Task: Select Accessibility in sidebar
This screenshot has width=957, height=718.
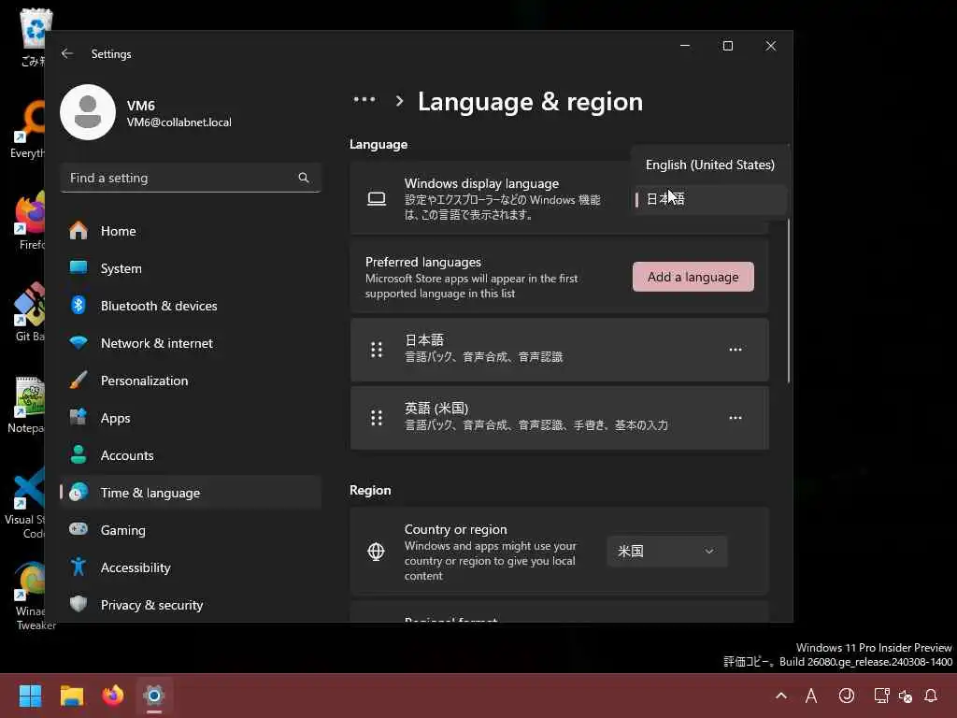Action: click(191, 567)
